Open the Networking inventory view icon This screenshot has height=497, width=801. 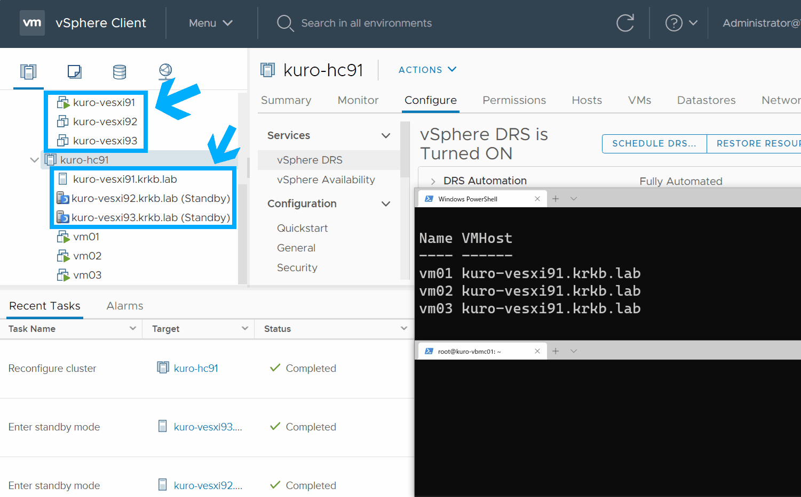click(165, 71)
